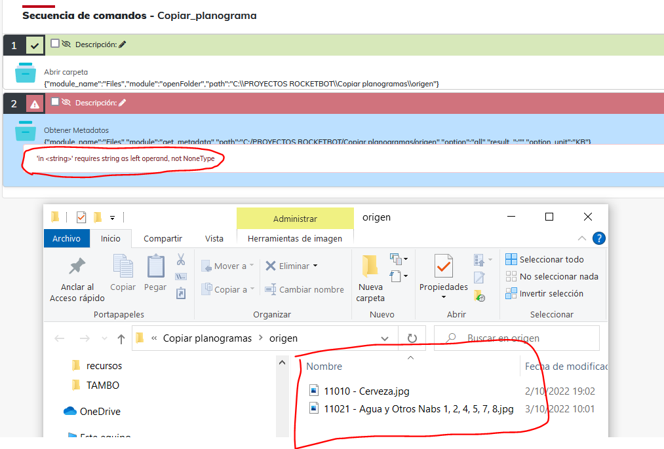Open the address bar history dropdown chevron
This screenshot has height=449, width=664.
(385, 338)
